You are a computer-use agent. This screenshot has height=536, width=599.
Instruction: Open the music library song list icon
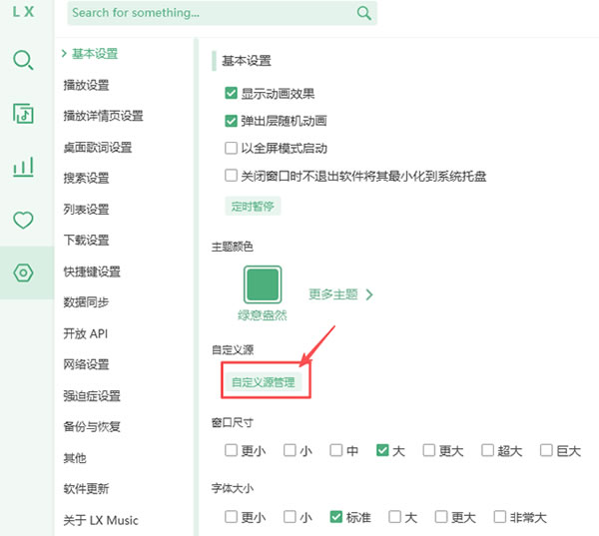[23, 114]
